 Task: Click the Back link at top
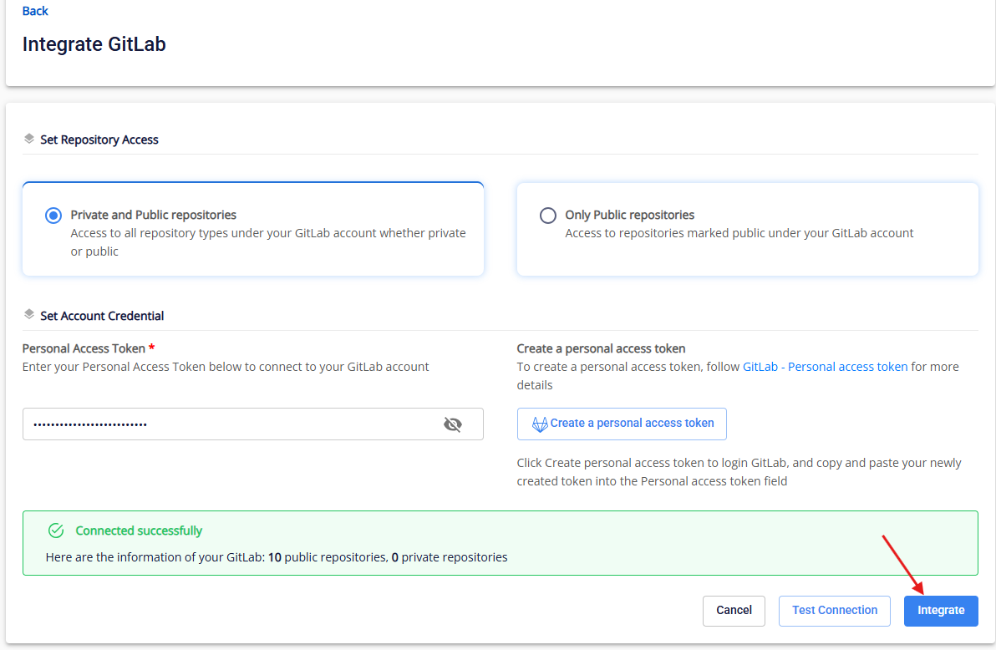point(35,11)
